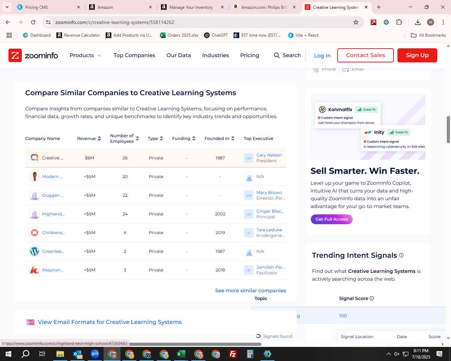
Task: Open the Mary Brown executive link
Action: [x=269, y=192]
